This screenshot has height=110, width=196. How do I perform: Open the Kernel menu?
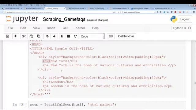point(80,28)
